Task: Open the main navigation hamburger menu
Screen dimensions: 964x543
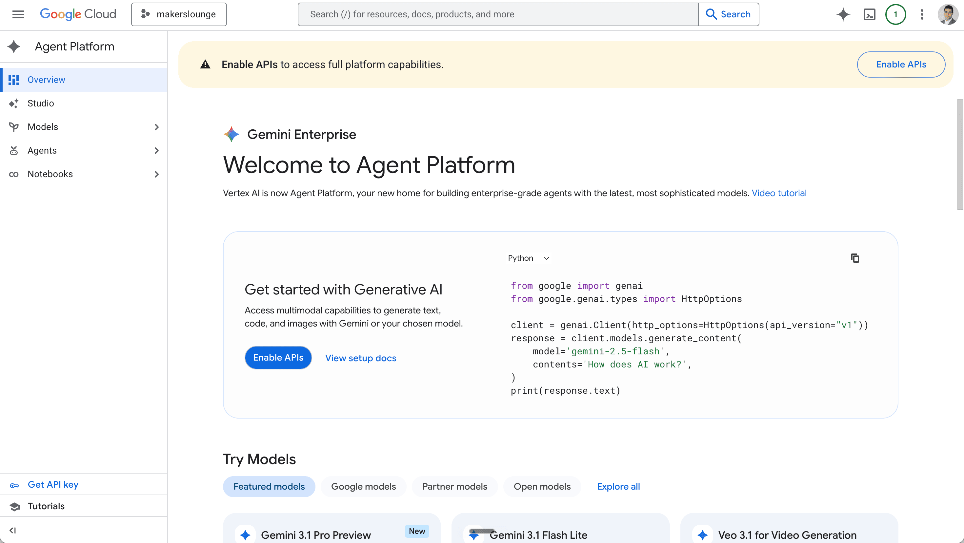Action: (x=18, y=14)
